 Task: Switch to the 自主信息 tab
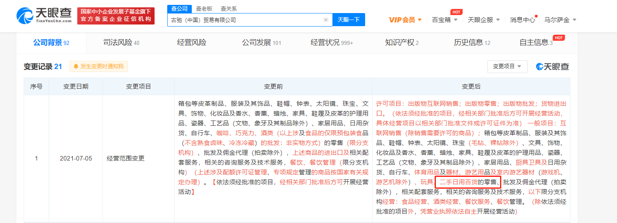536,42
